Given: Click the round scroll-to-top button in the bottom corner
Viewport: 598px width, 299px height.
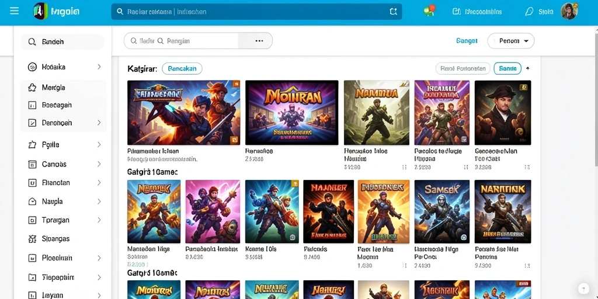Looking at the screenshot, I should point(583,288).
